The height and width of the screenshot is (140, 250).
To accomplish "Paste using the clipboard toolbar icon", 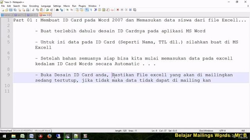I will click(42, 10).
